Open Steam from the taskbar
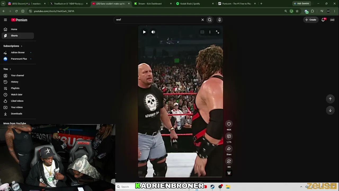 212,187
